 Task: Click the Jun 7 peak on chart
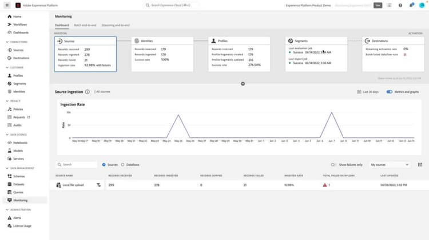[x=332, y=112]
